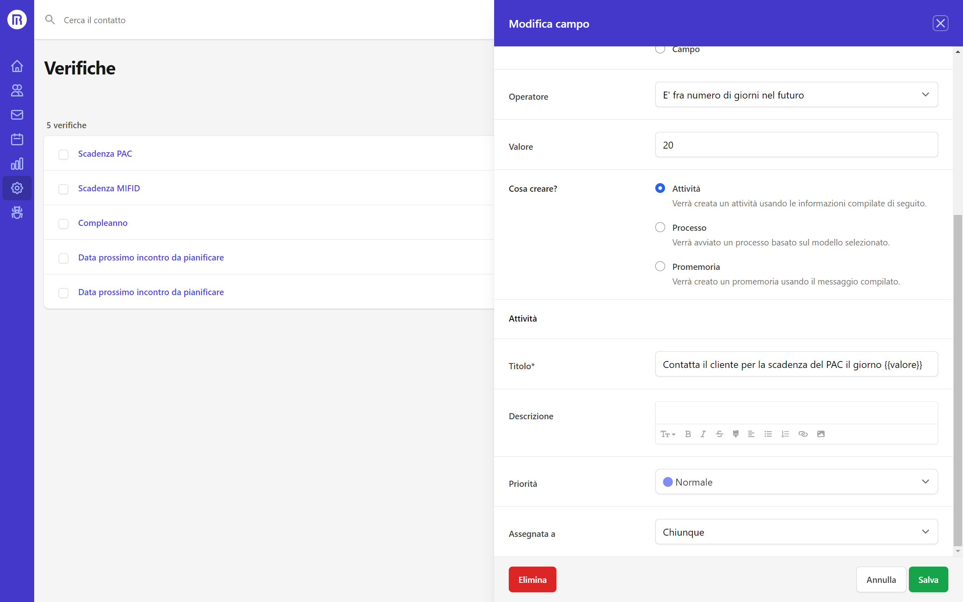Open the Settings sidebar icon
Screen dimensions: 963x602
(x=17, y=188)
